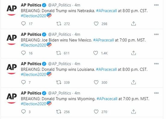
Task: Share the Nebraska tweet
Action: coord(133,24)
